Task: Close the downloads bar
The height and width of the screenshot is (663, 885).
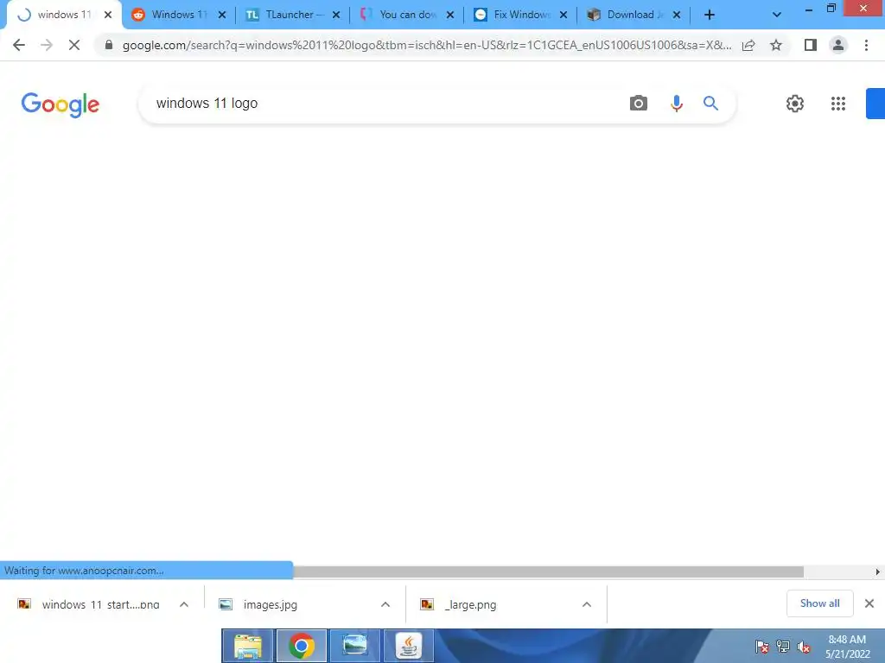Action: pyautogui.click(x=869, y=603)
